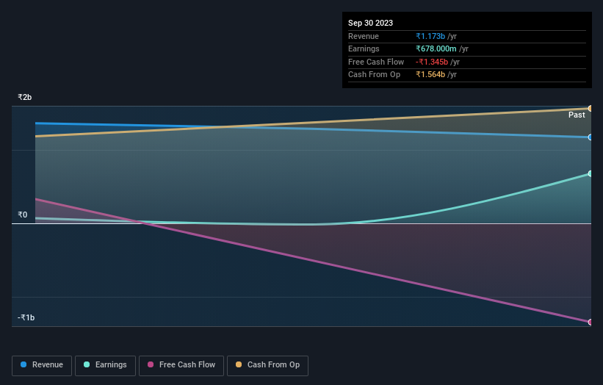Select the -₹1.345b free cash flow value
This screenshot has width=603, height=385.
point(432,62)
